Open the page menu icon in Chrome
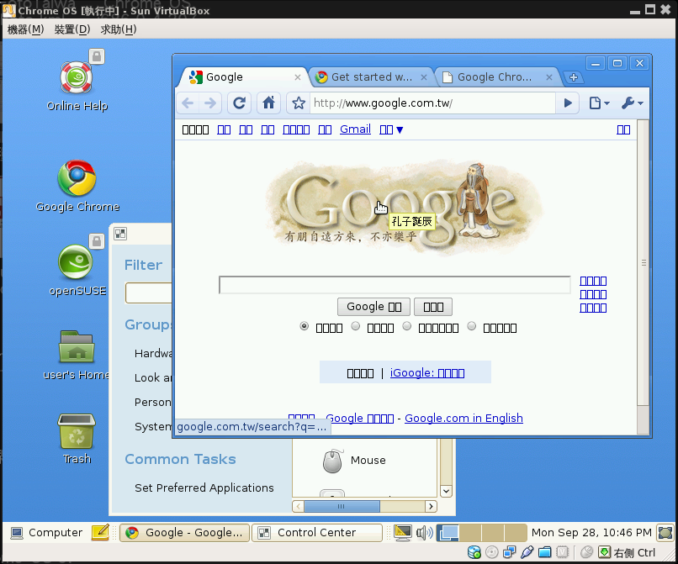 tap(599, 103)
